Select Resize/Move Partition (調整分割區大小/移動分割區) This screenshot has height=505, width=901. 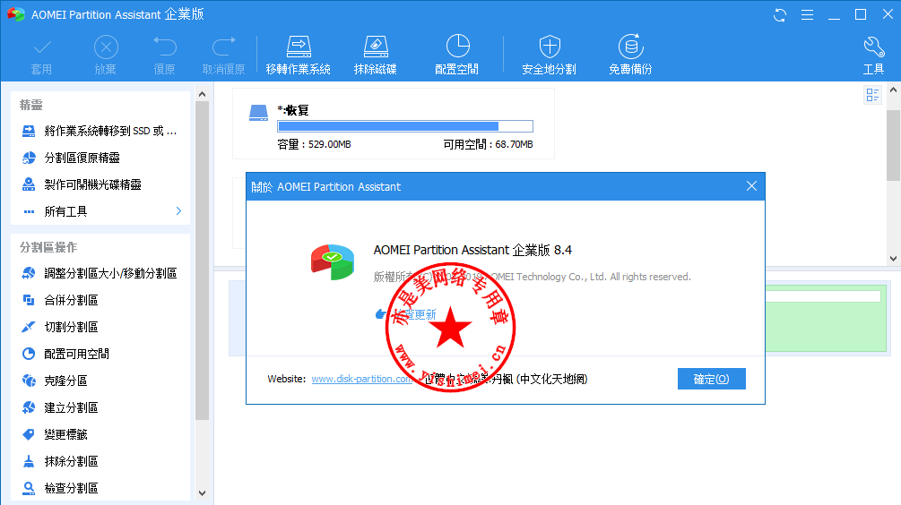100,273
